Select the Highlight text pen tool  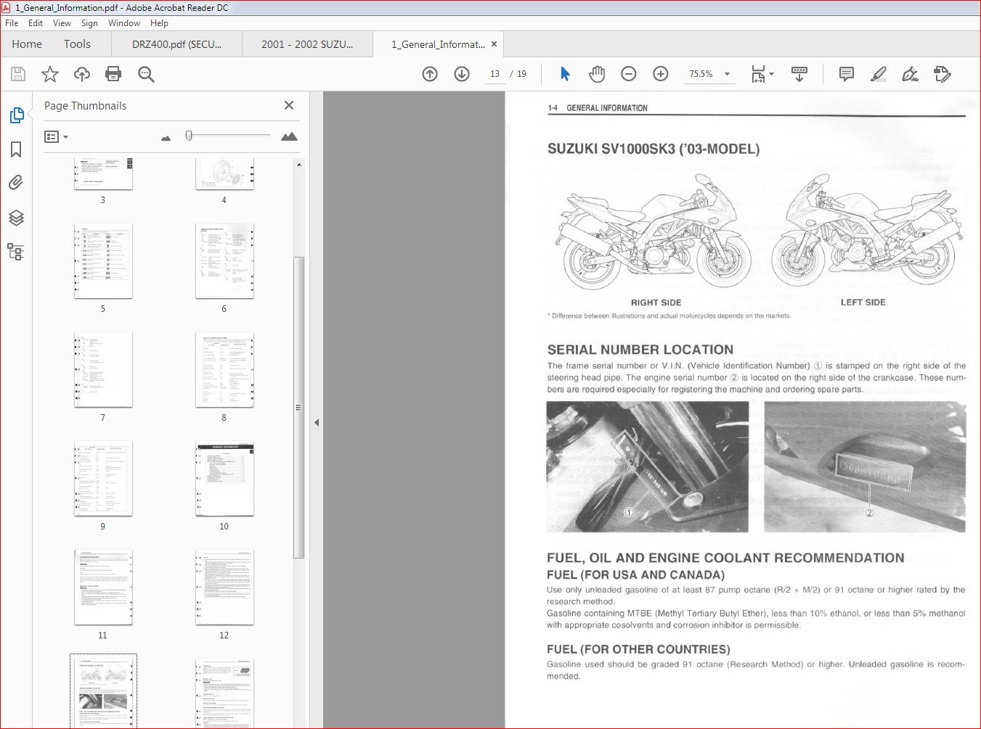pyautogui.click(x=878, y=74)
